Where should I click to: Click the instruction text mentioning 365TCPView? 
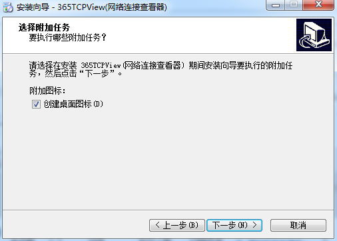point(161,69)
